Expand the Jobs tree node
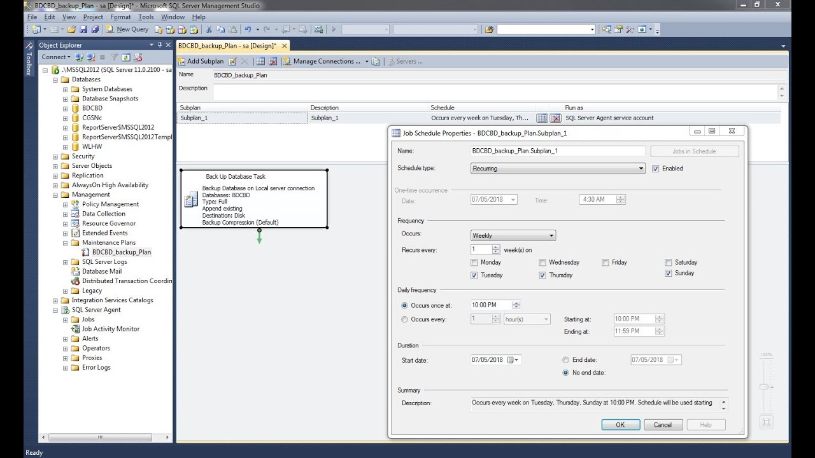815x458 pixels. 66,319
